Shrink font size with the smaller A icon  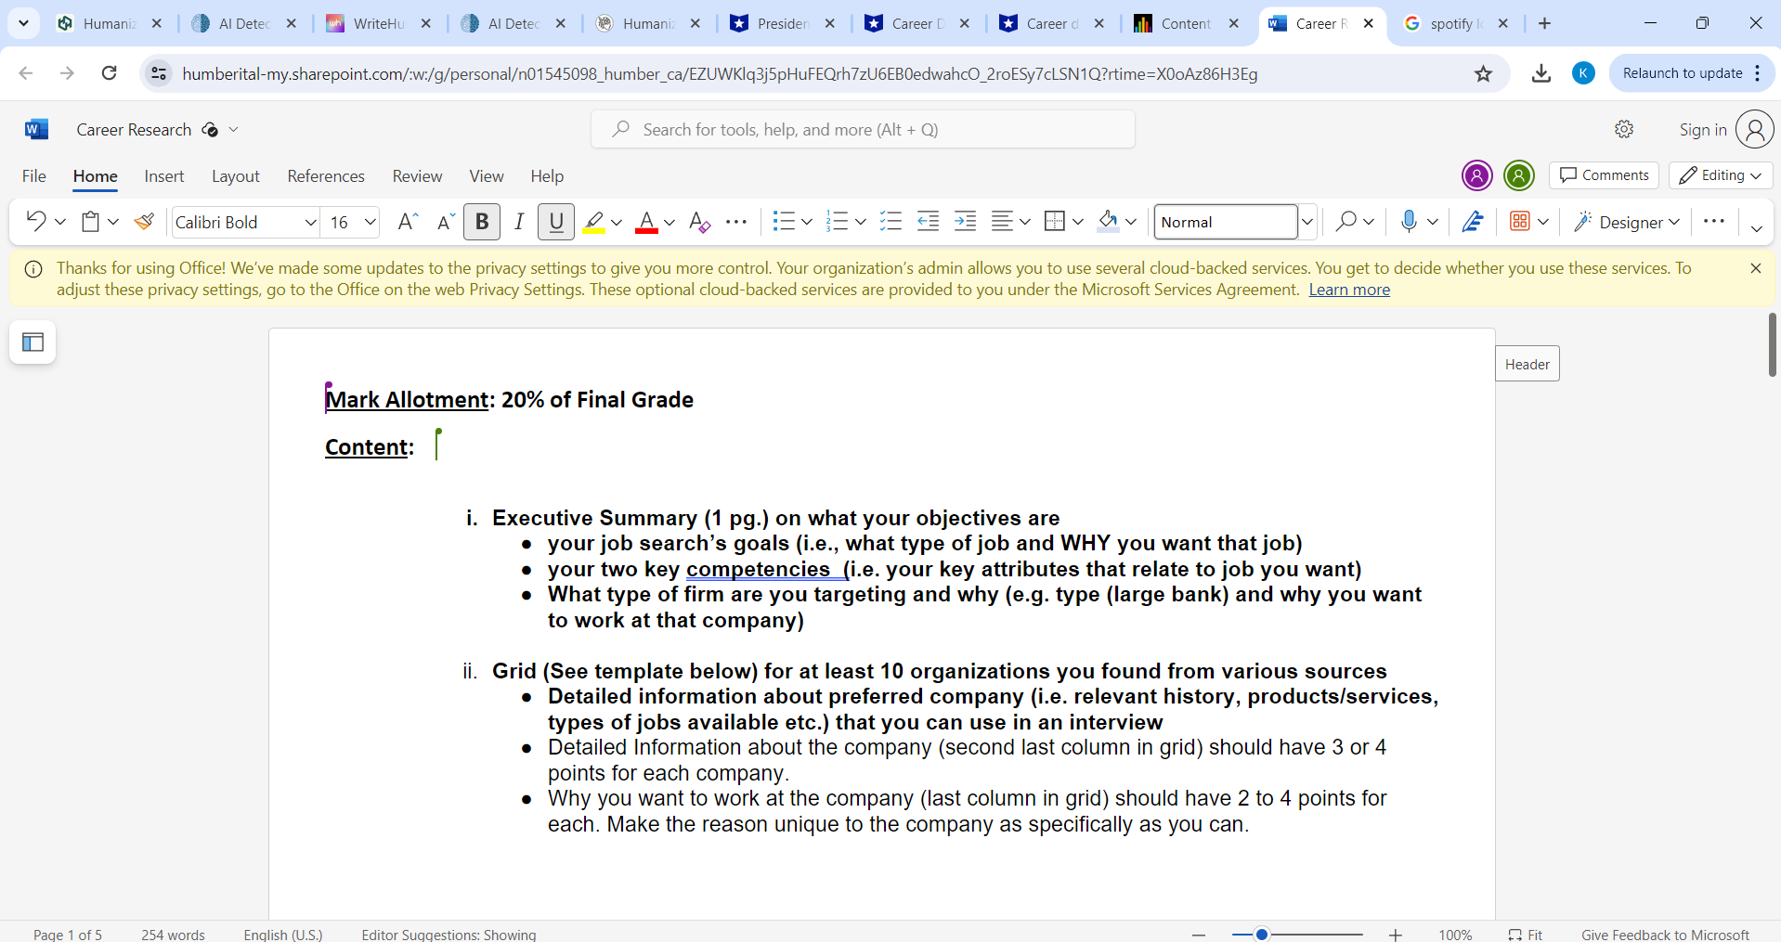tap(446, 222)
